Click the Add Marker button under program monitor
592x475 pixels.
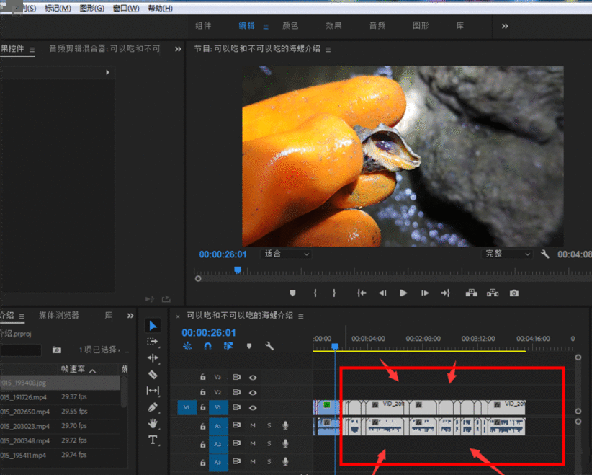[x=292, y=293]
